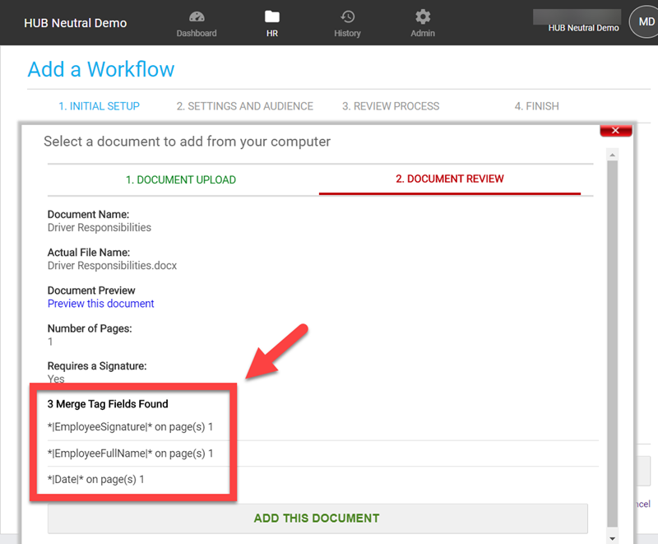Viewport: 658px width, 544px height.
Task: Select the EmployeeSignature merge tag row
Action: point(130,427)
